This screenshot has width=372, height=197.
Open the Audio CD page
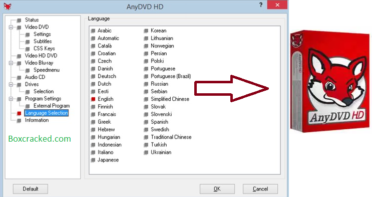pos(35,77)
